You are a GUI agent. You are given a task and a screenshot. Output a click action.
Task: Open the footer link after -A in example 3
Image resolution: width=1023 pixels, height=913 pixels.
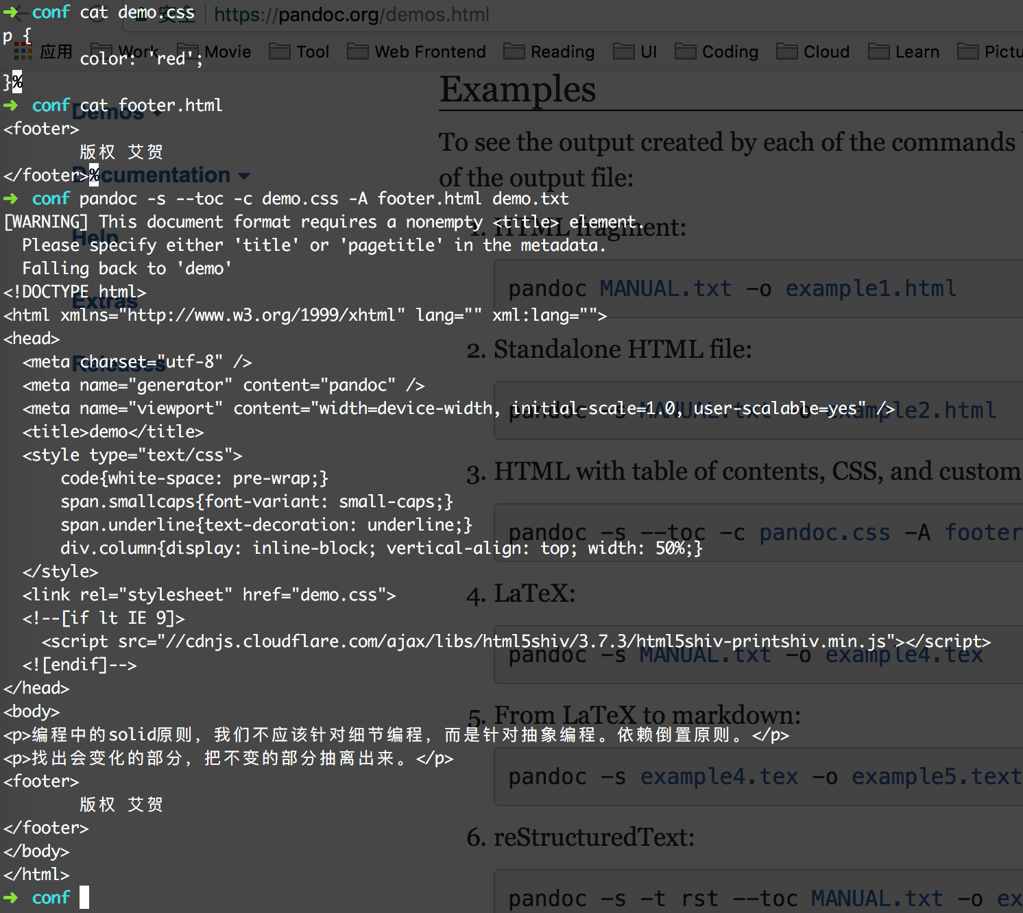pyautogui.click(x=984, y=533)
